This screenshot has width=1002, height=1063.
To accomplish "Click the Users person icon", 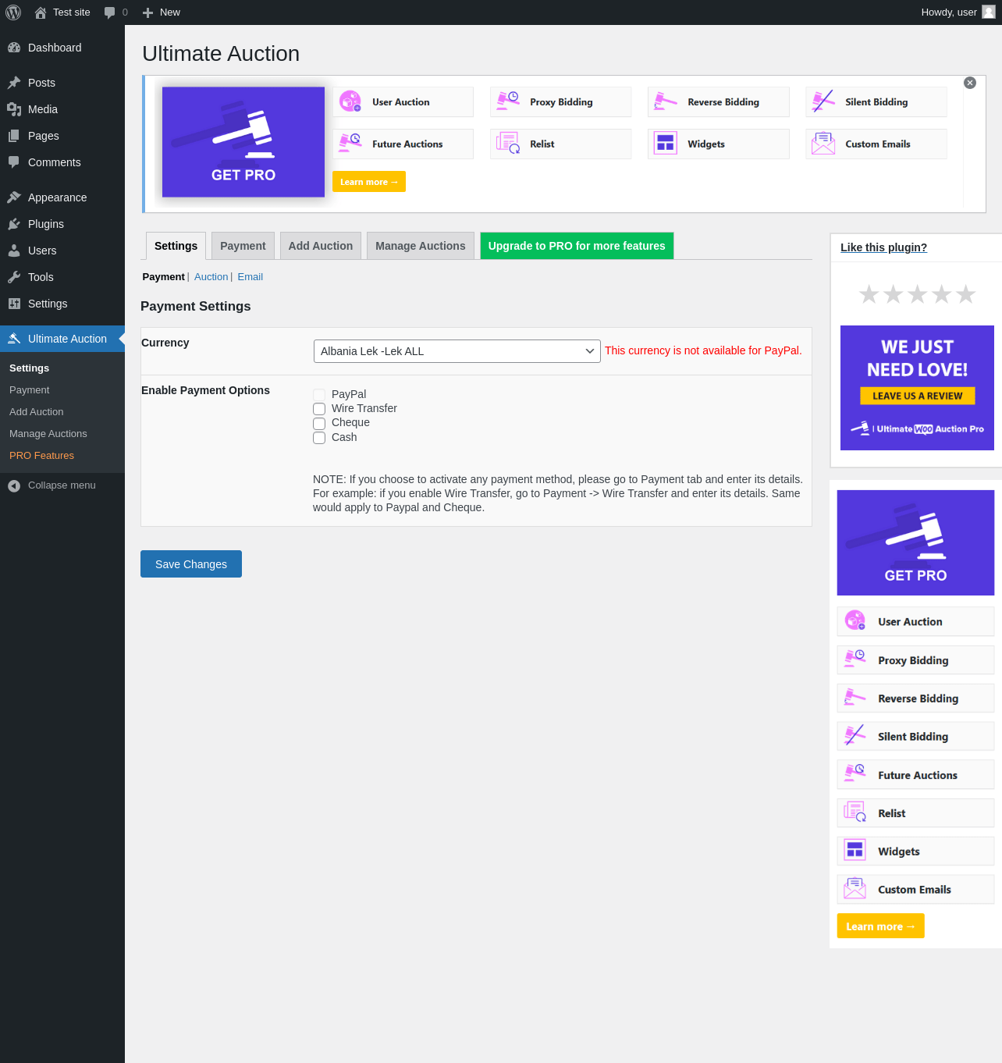I will (x=14, y=251).
